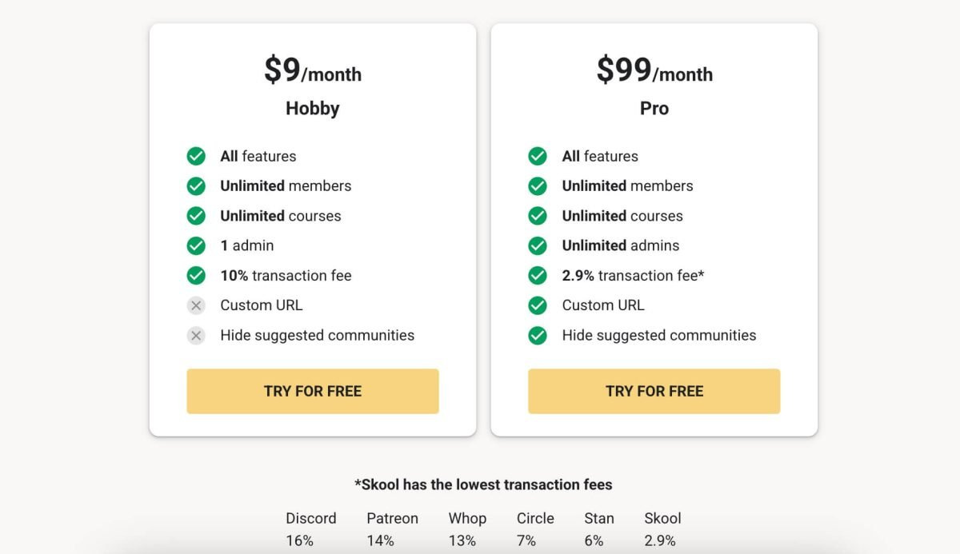Click gray X icon beside Hobby 'Custom URL'

196,305
